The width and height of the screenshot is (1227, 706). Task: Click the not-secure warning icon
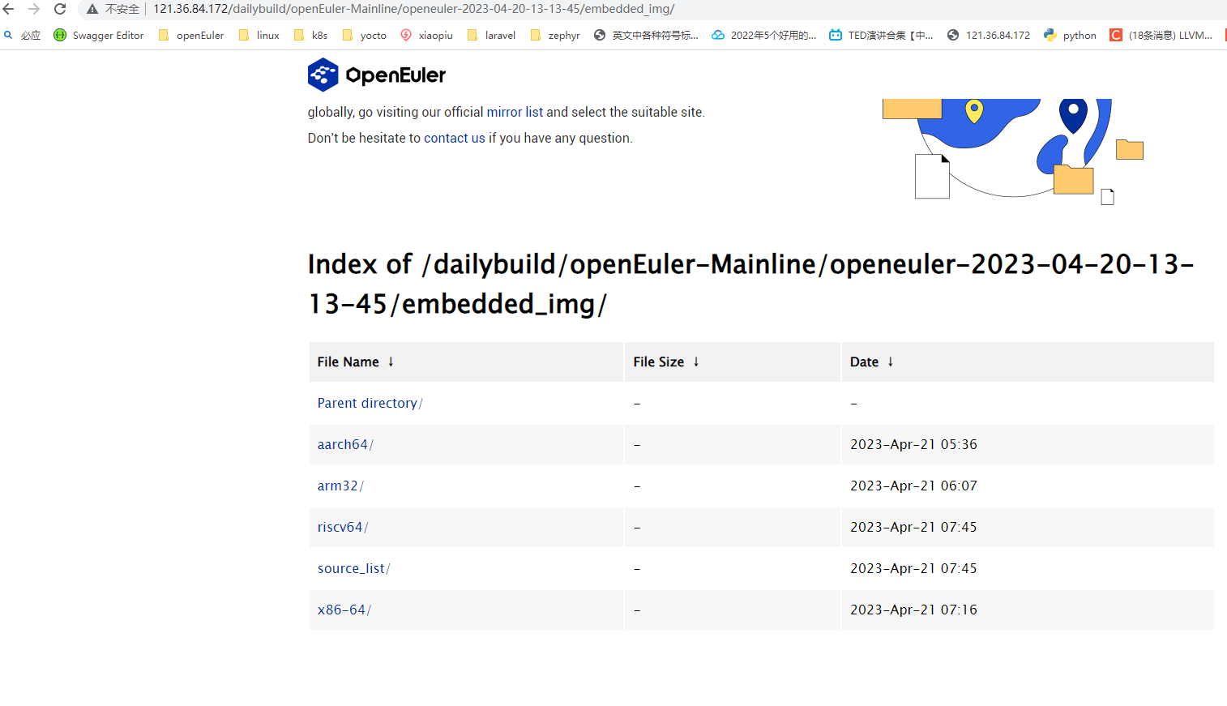tap(92, 9)
